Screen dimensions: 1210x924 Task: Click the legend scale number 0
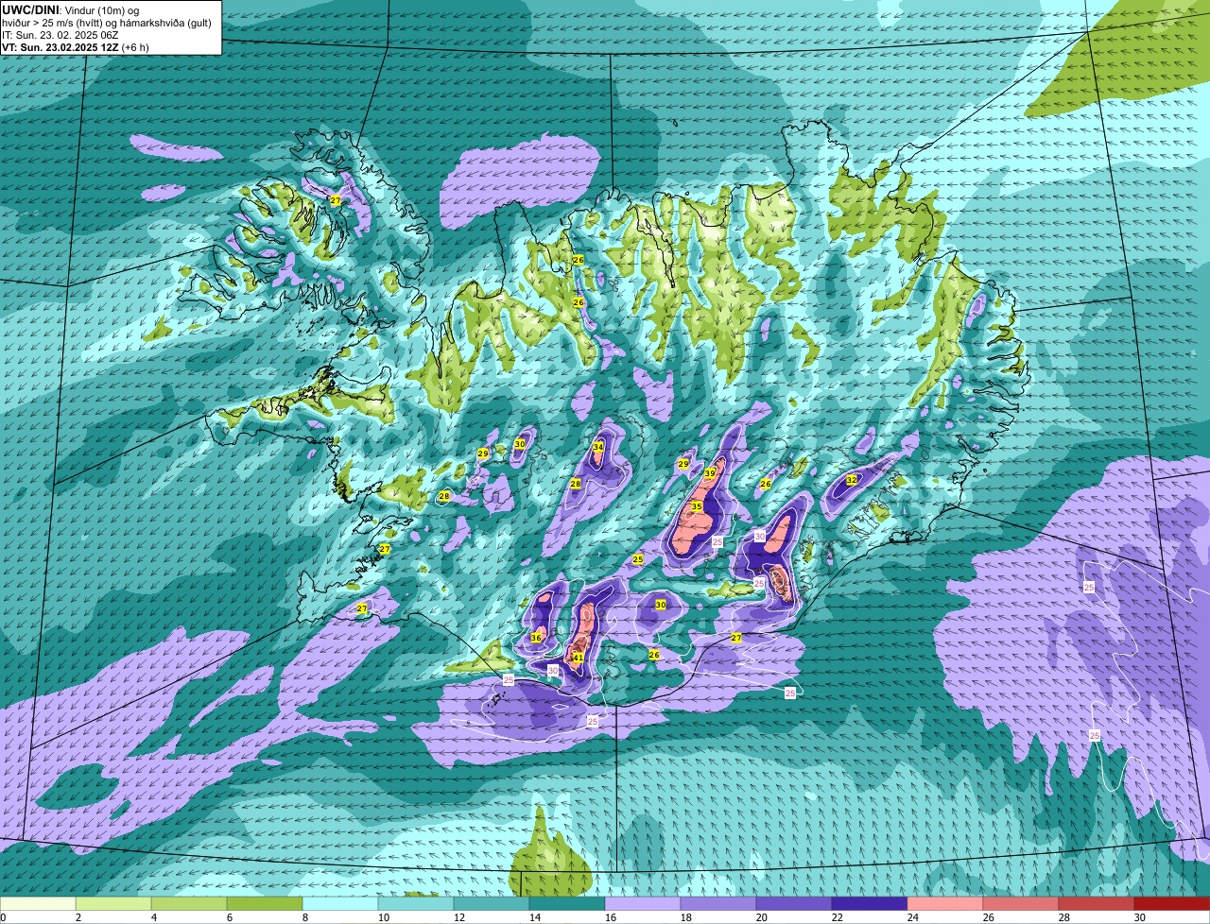click(x=4, y=917)
